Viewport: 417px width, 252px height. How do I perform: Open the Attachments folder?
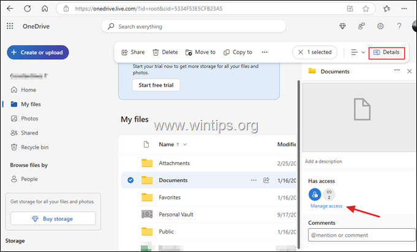click(x=174, y=163)
